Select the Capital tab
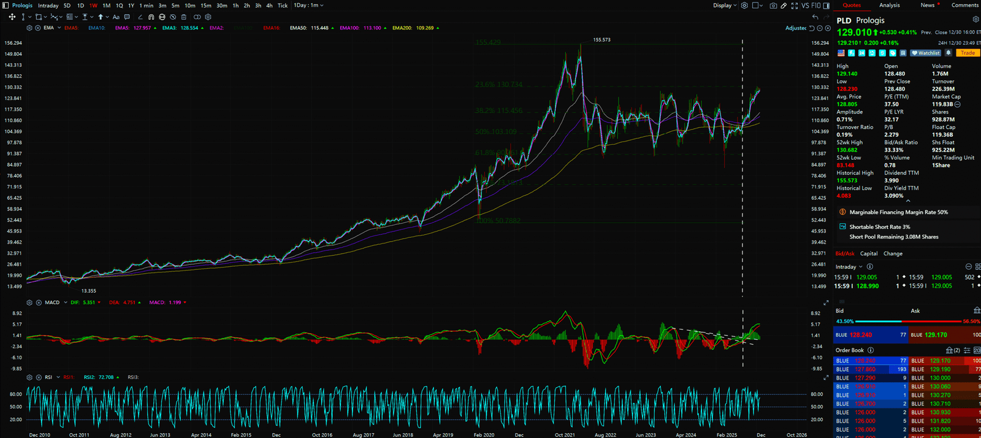 [868, 253]
